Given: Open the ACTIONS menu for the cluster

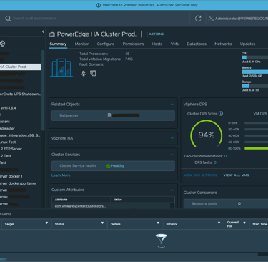Looking at the screenshot, I should (x=155, y=34).
